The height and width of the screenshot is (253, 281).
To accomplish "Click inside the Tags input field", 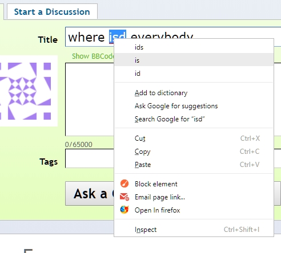I will [x=90, y=158].
